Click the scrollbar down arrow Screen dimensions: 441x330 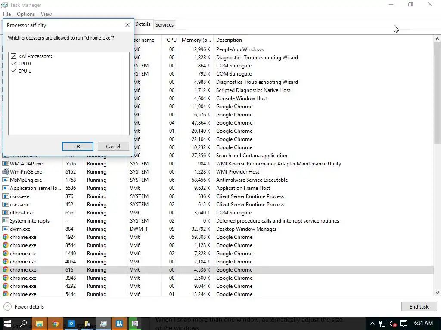tap(437, 292)
